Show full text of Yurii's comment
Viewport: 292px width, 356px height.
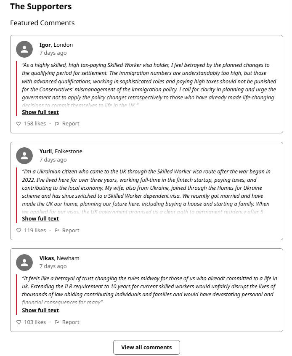point(40,219)
